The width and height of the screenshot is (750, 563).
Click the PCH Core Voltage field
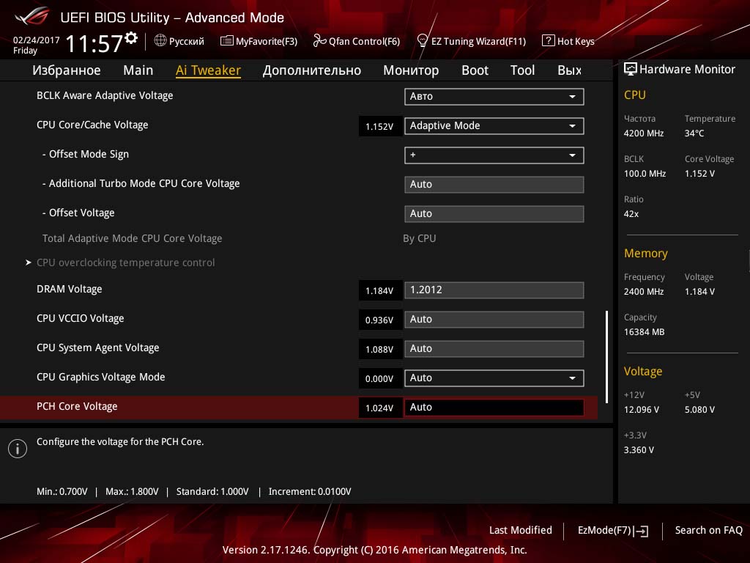tap(494, 408)
